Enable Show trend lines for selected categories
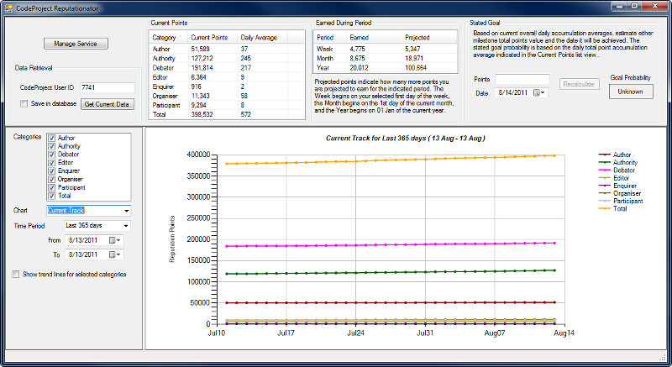Image resolution: width=672 pixels, height=367 pixels. [x=16, y=274]
